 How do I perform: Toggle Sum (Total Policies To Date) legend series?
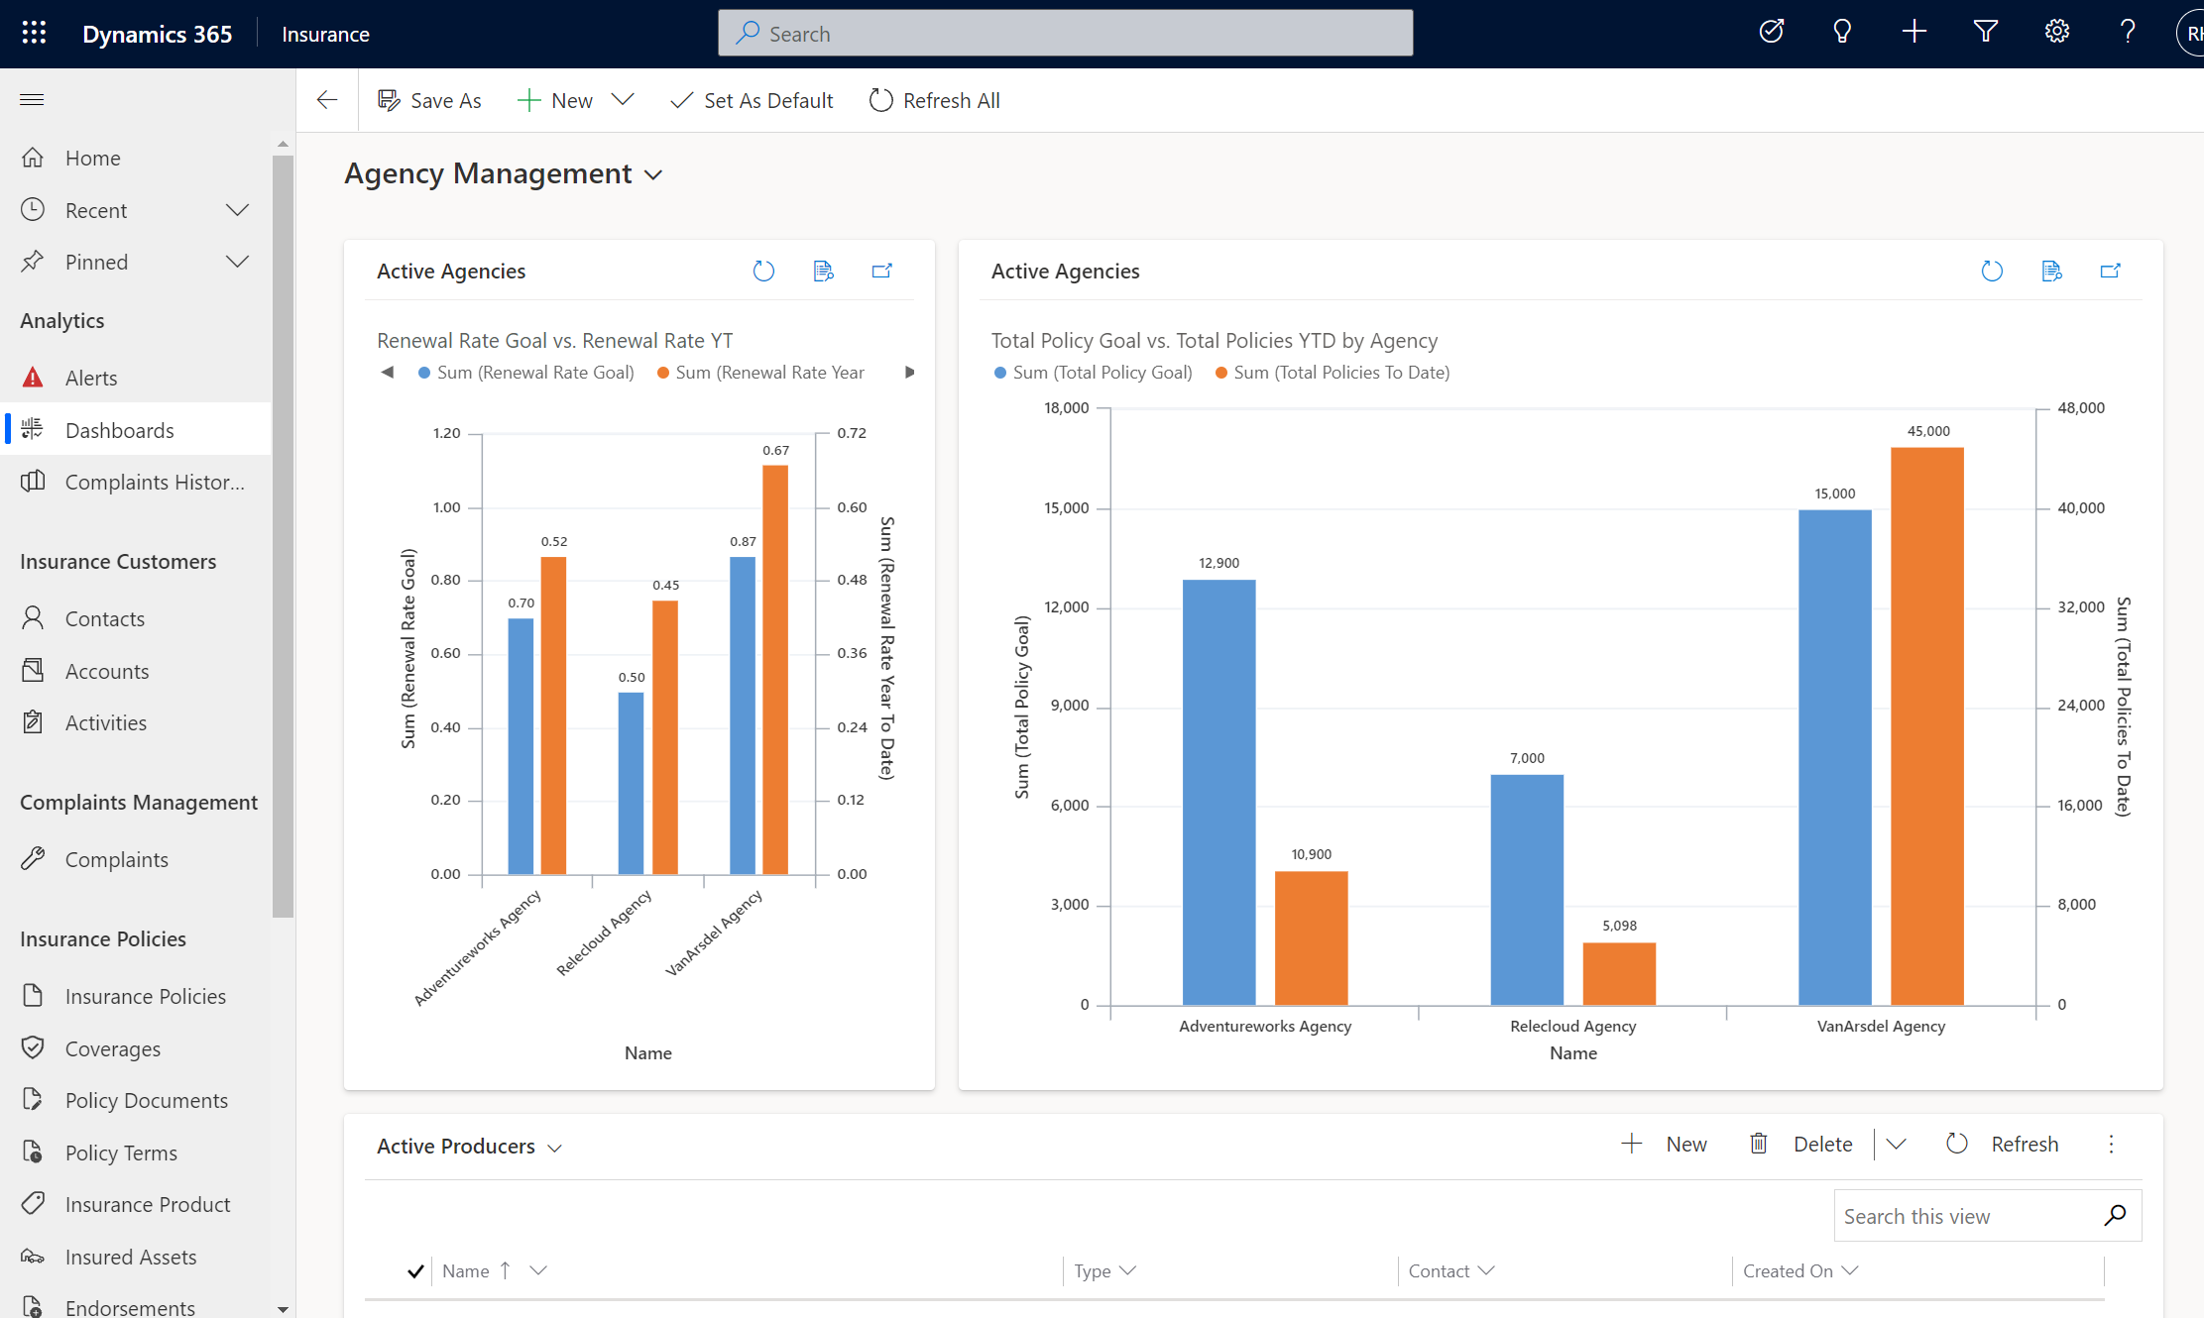[x=1333, y=373]
